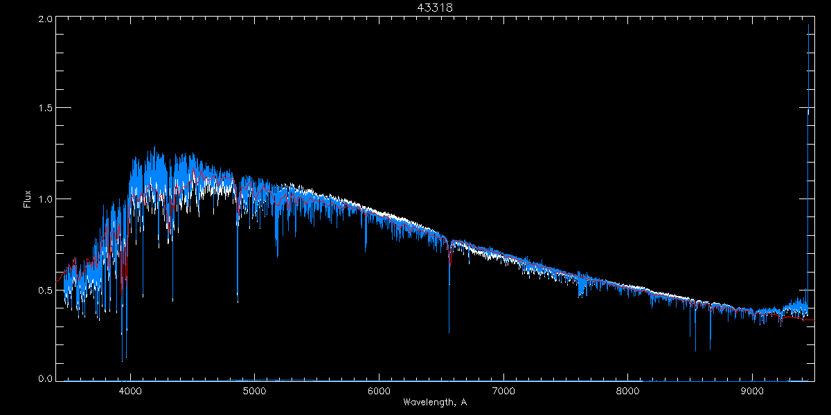Click the deep absorption line just below 4000

123,358
